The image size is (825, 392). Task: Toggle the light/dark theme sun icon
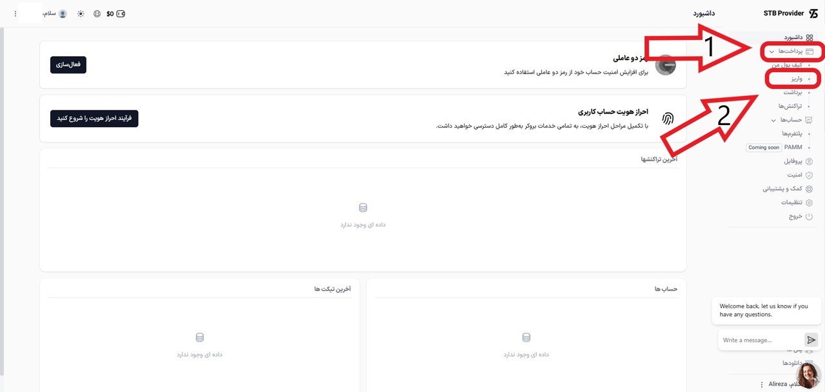pos(81,14)
